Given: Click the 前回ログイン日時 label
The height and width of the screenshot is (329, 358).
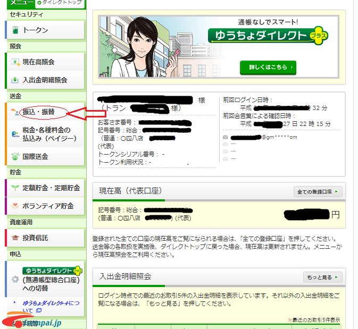Looking at the screenshot, I should click(247, 100).
